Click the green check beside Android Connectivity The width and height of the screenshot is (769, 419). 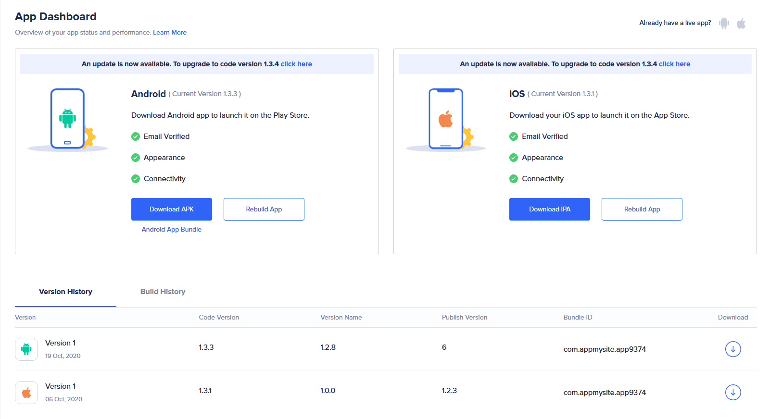tap(136, 179)
